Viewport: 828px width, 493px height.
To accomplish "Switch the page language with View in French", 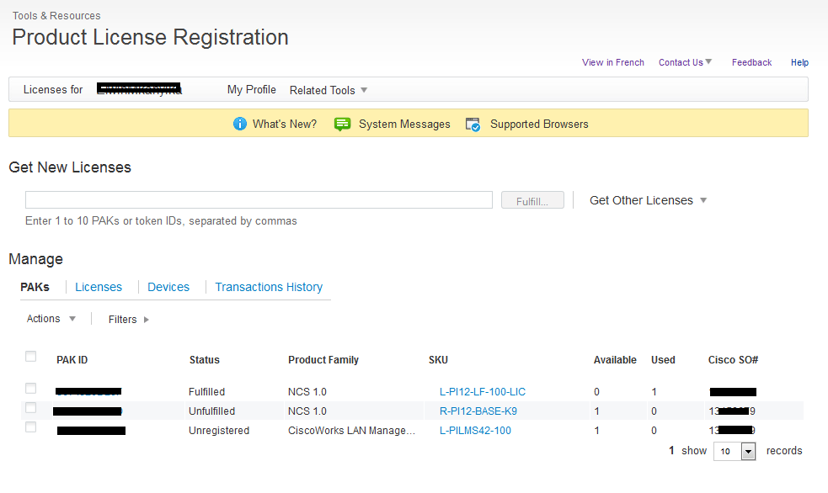I will [x=613, y=62].
